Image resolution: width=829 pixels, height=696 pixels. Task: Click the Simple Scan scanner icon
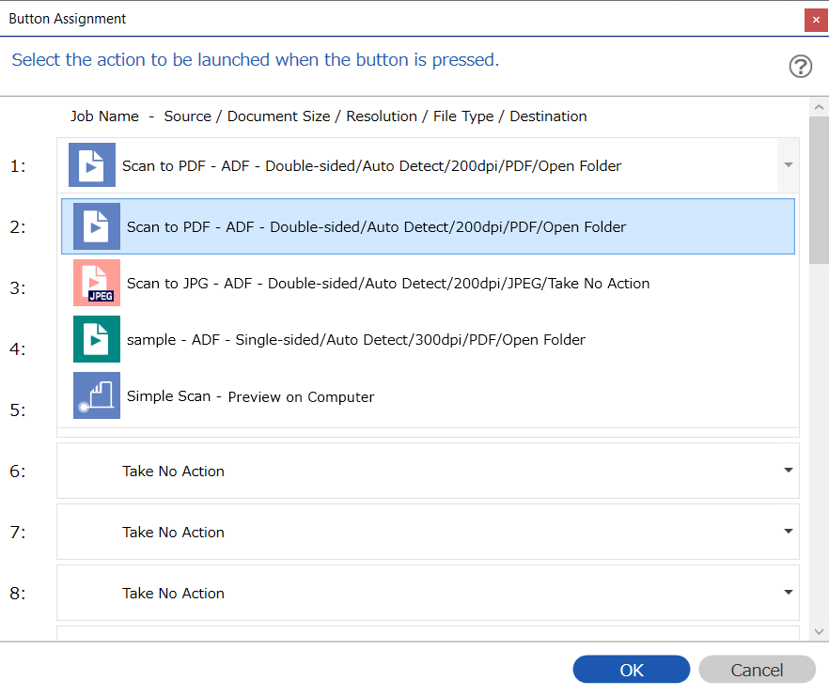[x=97, y=395]
